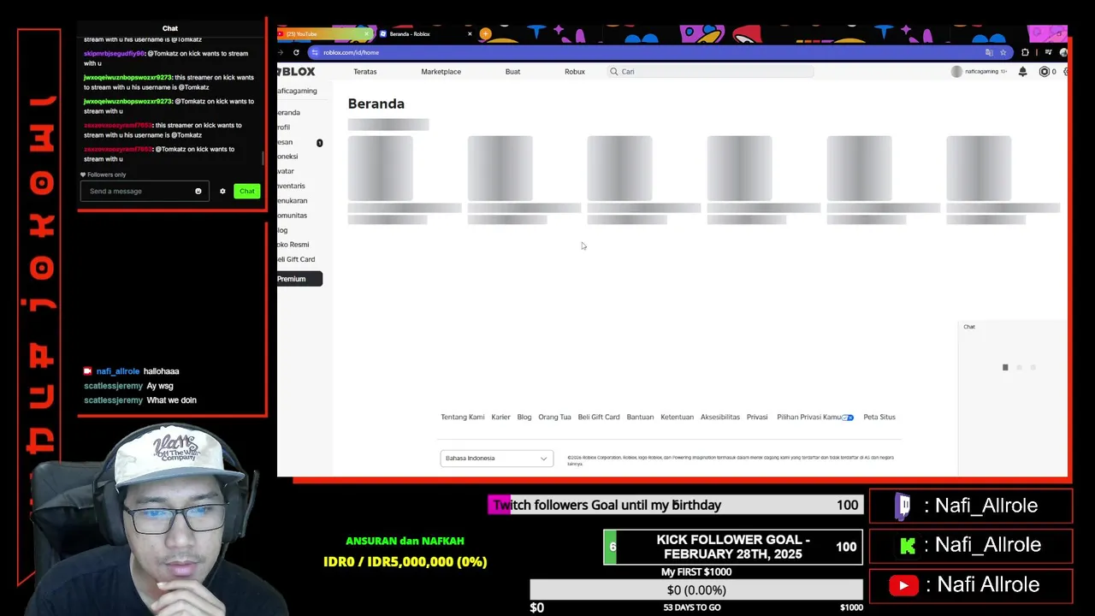Open the translate page icon in address bar
Viewport: 1095px width, 616px height.
(989, 52)
